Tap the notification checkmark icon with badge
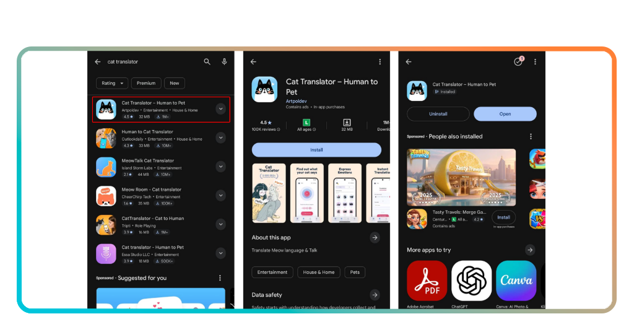The image size is (634, 332). (x=518, y=61)
